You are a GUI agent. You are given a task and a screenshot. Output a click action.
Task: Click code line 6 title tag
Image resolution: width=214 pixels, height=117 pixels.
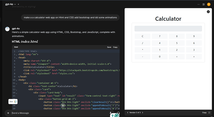point(39,67)
